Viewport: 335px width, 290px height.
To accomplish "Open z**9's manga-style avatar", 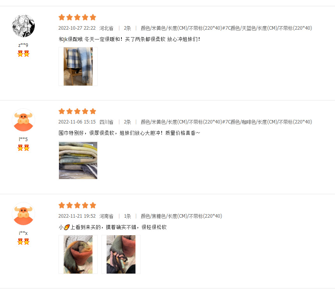I will click(23, 26).
